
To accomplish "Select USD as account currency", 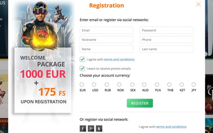I will point(94,84).
